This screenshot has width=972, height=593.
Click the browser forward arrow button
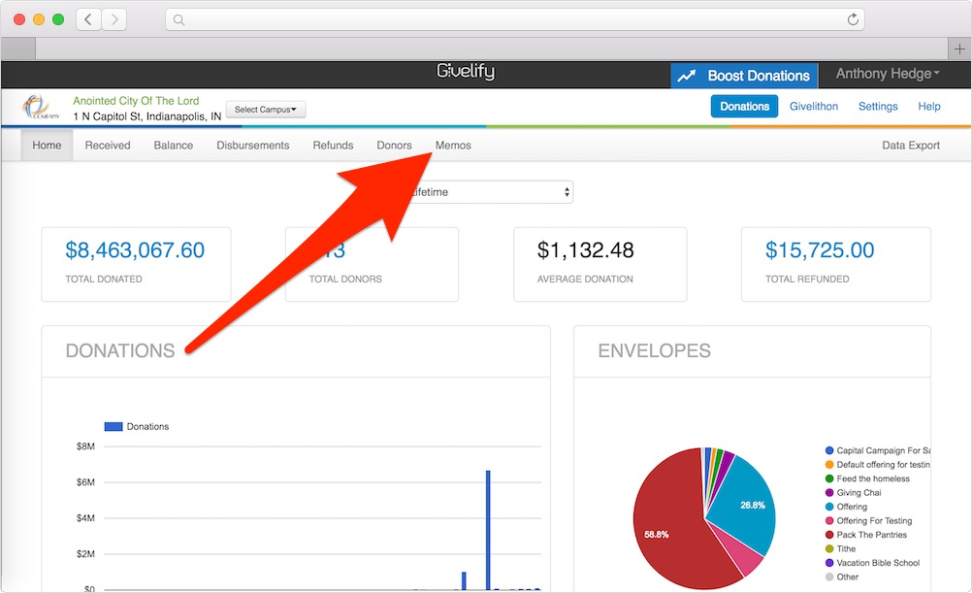pos(114,19)
